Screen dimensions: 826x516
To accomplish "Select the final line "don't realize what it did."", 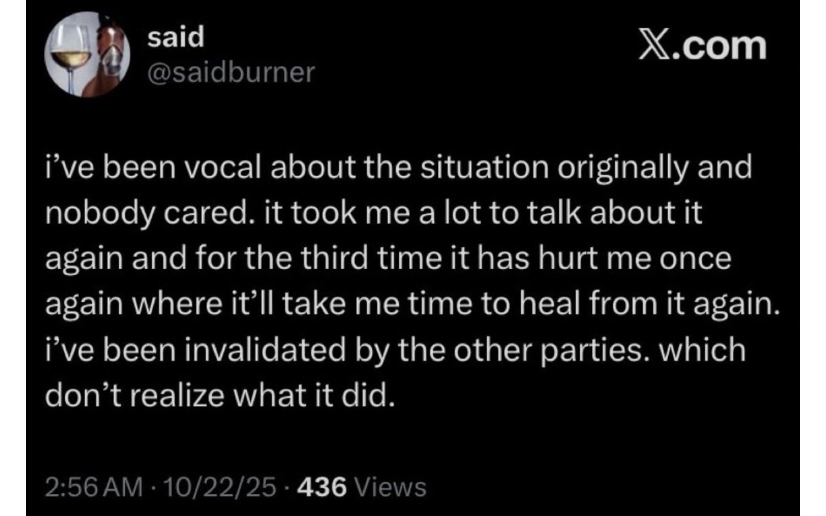I will (x=219, y=396).
